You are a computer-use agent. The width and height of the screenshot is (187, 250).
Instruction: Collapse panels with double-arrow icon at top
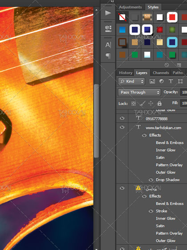click(112, 1)
